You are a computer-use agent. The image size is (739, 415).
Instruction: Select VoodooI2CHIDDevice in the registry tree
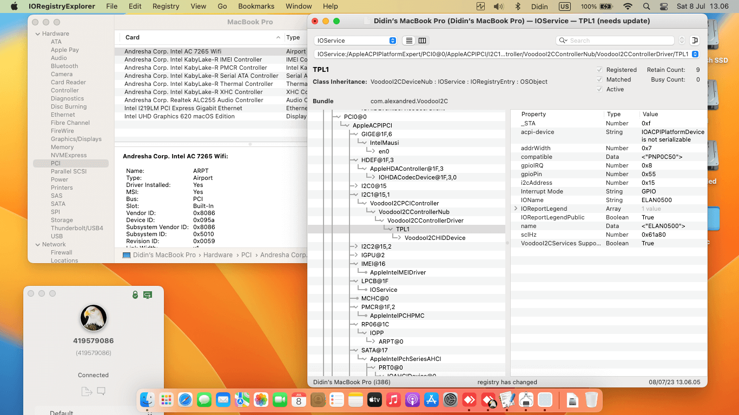click(434, 238)
